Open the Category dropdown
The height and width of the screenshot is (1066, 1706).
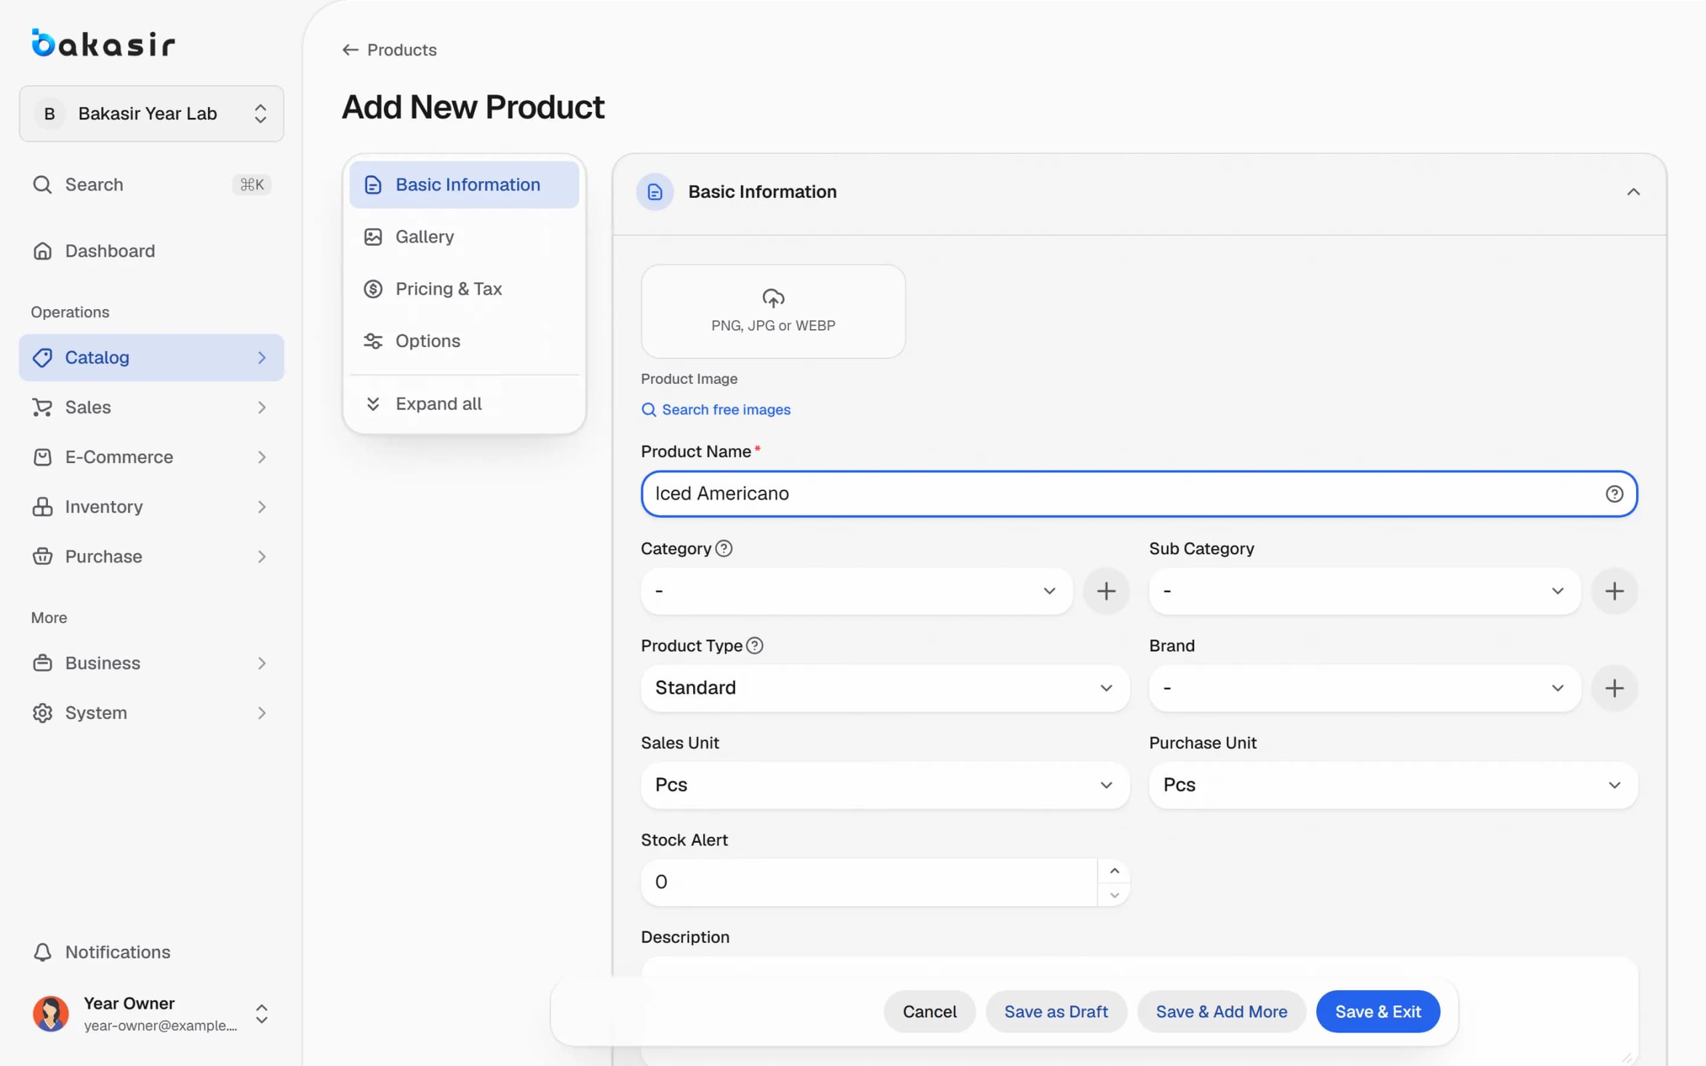tap(856, 591)
